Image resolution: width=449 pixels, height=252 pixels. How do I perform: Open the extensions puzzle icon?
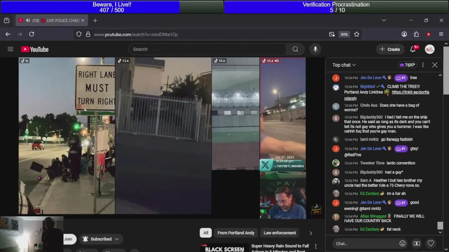(416, 34)
